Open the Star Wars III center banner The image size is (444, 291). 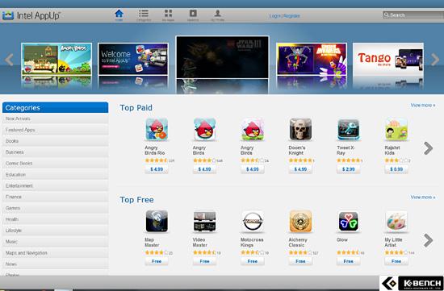point(222,57)
